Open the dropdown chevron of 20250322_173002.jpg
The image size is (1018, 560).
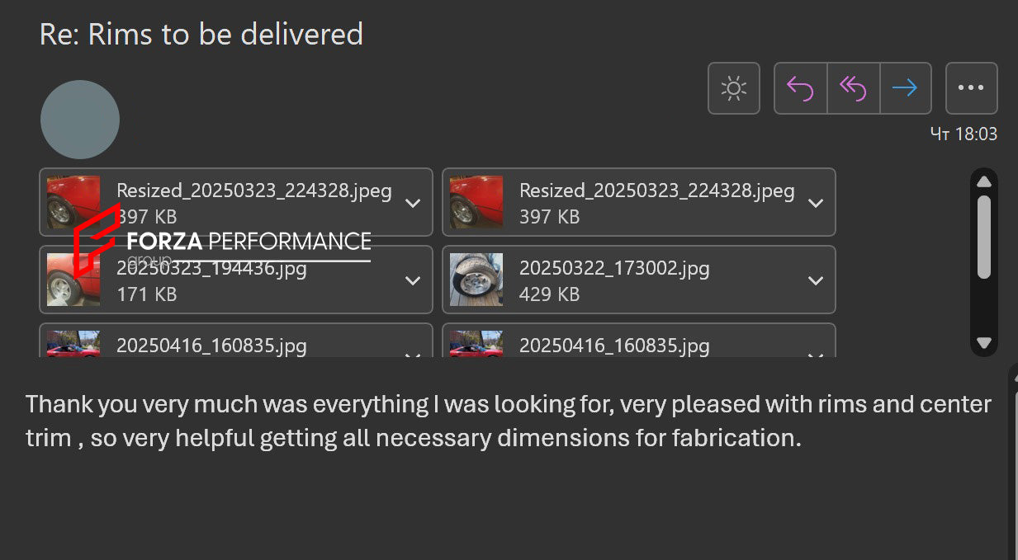pos(815,281)
